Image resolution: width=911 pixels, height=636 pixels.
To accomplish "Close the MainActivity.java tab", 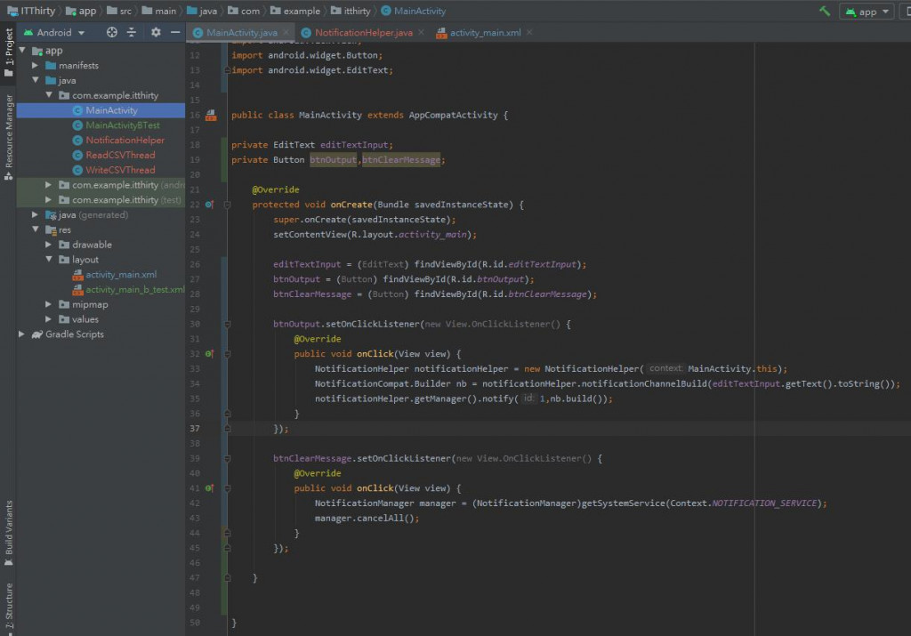I will (x=286, y=32).
